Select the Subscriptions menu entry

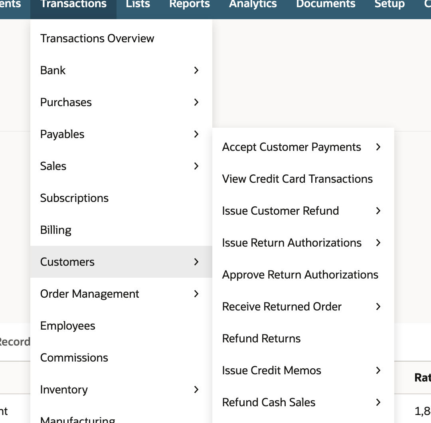pyautogui.click(x=121, y=198)
